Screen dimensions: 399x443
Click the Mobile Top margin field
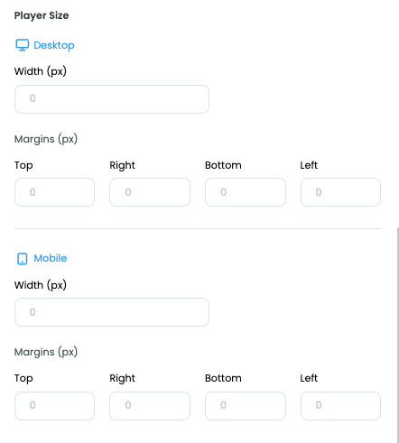[54, 406]
